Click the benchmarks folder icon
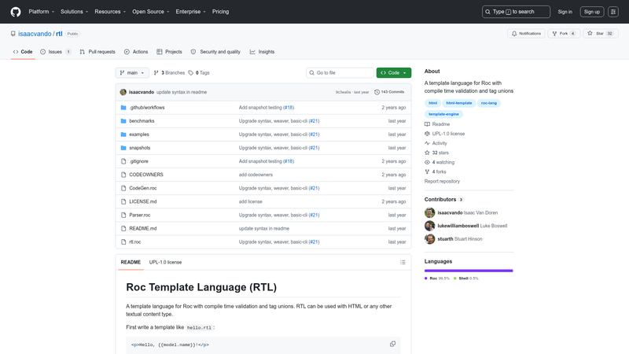 123,121
